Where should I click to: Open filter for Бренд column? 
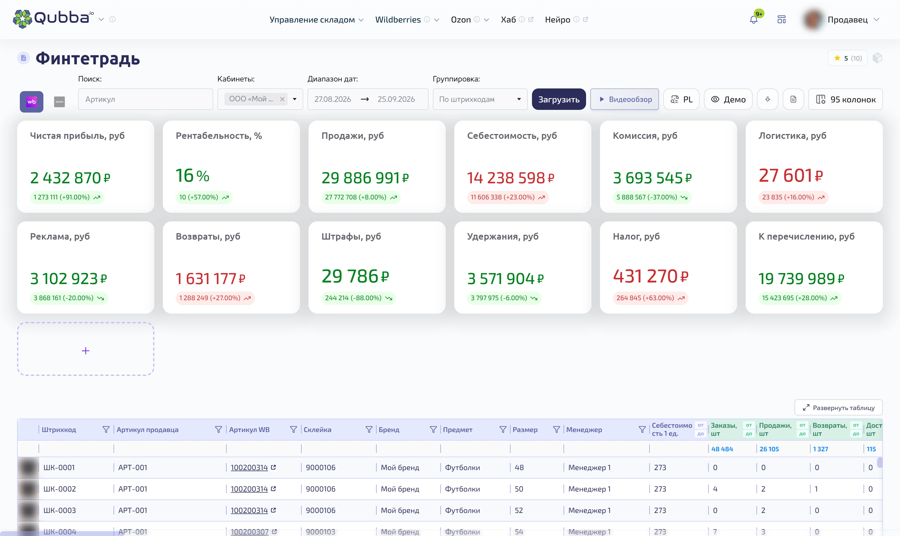coord(433,429)
